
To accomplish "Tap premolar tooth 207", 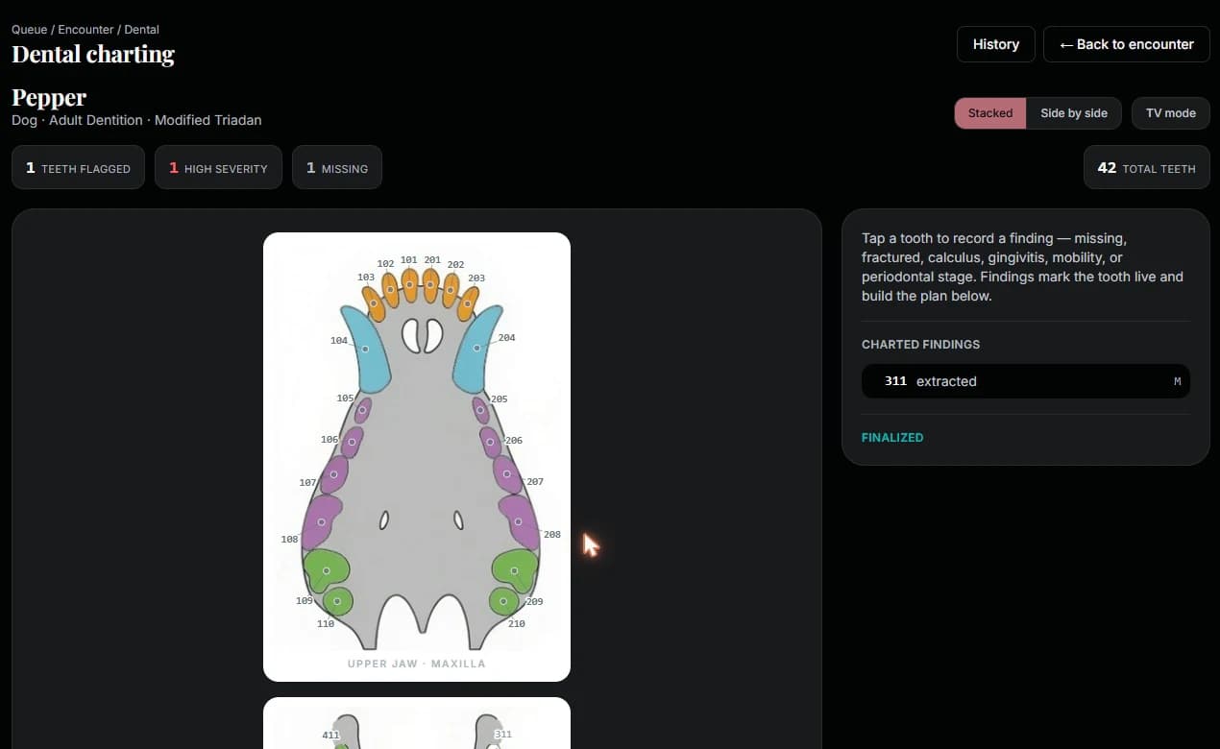I will (x=507, y=474).
